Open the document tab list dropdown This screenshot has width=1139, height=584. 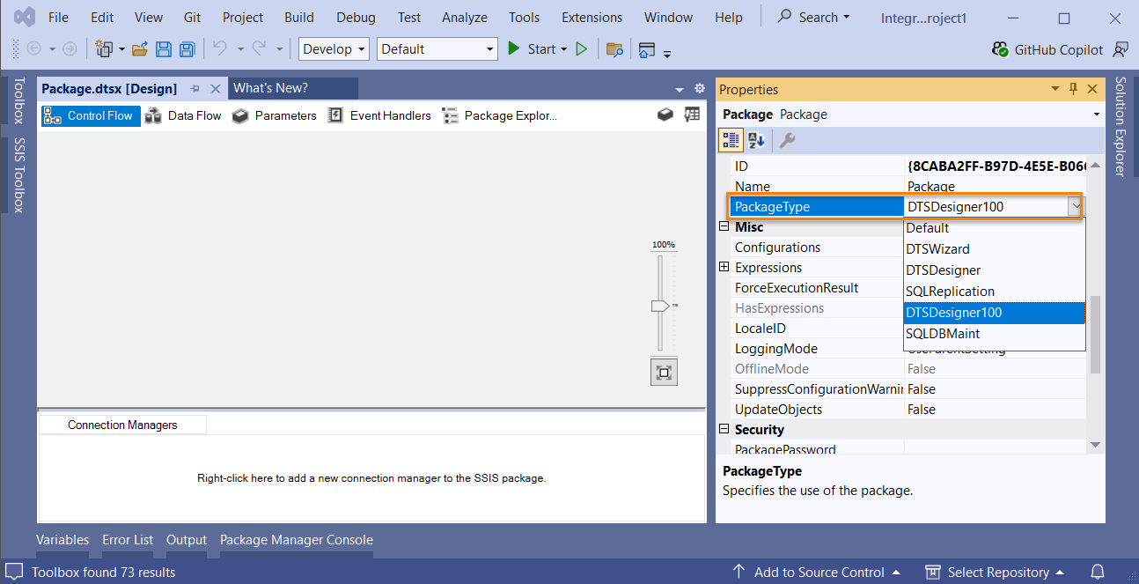point(680,89)
